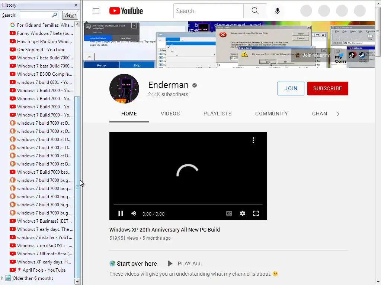Click the magnifier search button in YouTube
Image resolution: width=381 pixels, height=285 pixels.
tap(255, 11)
